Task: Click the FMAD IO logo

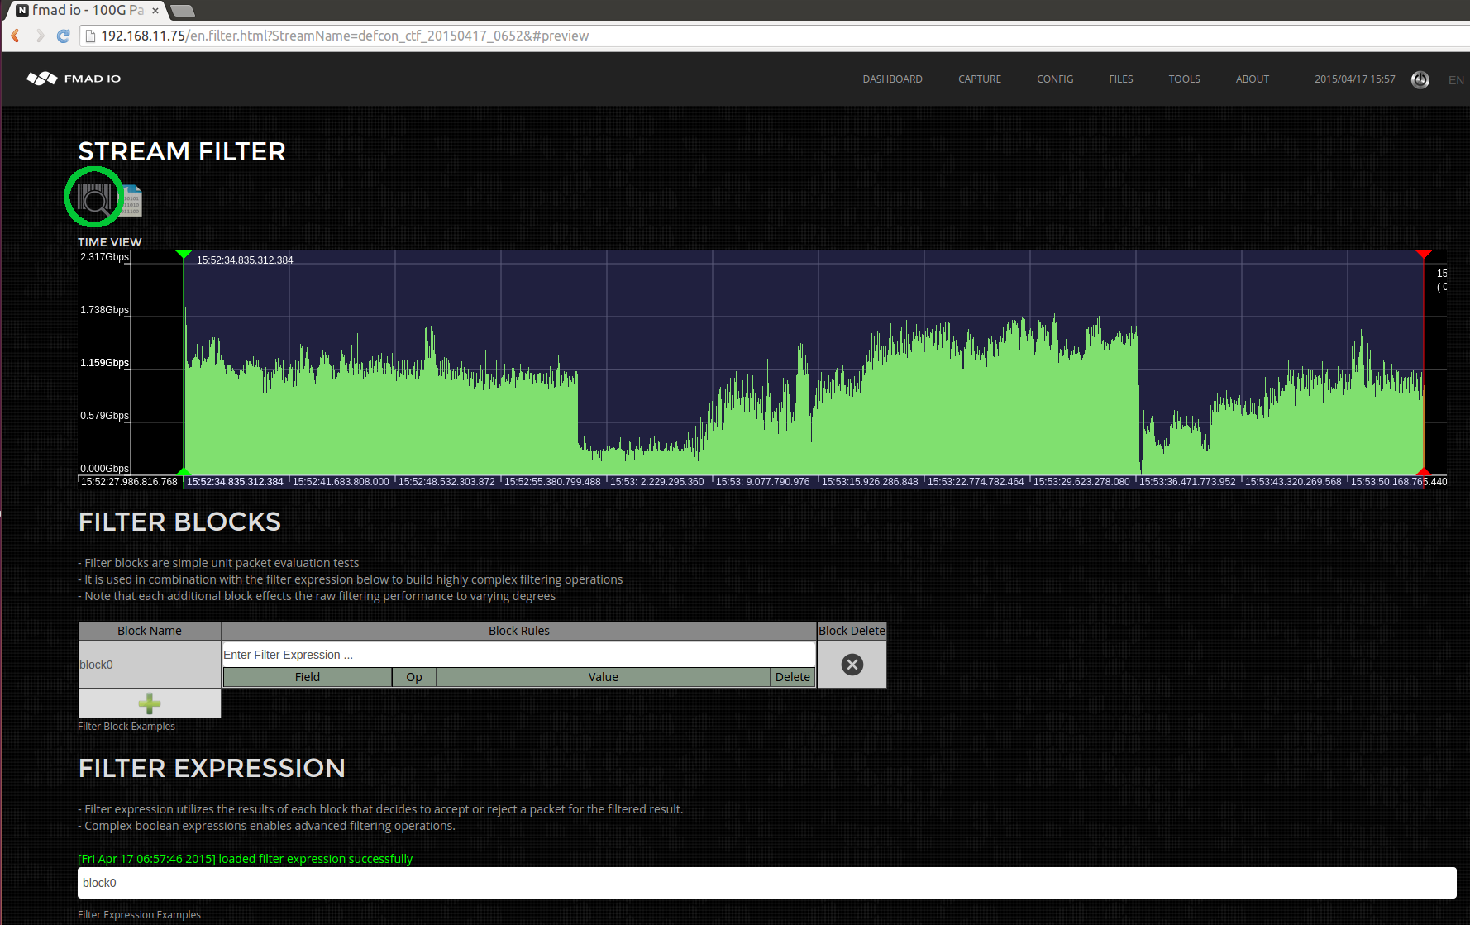Action: coord(74,79)
